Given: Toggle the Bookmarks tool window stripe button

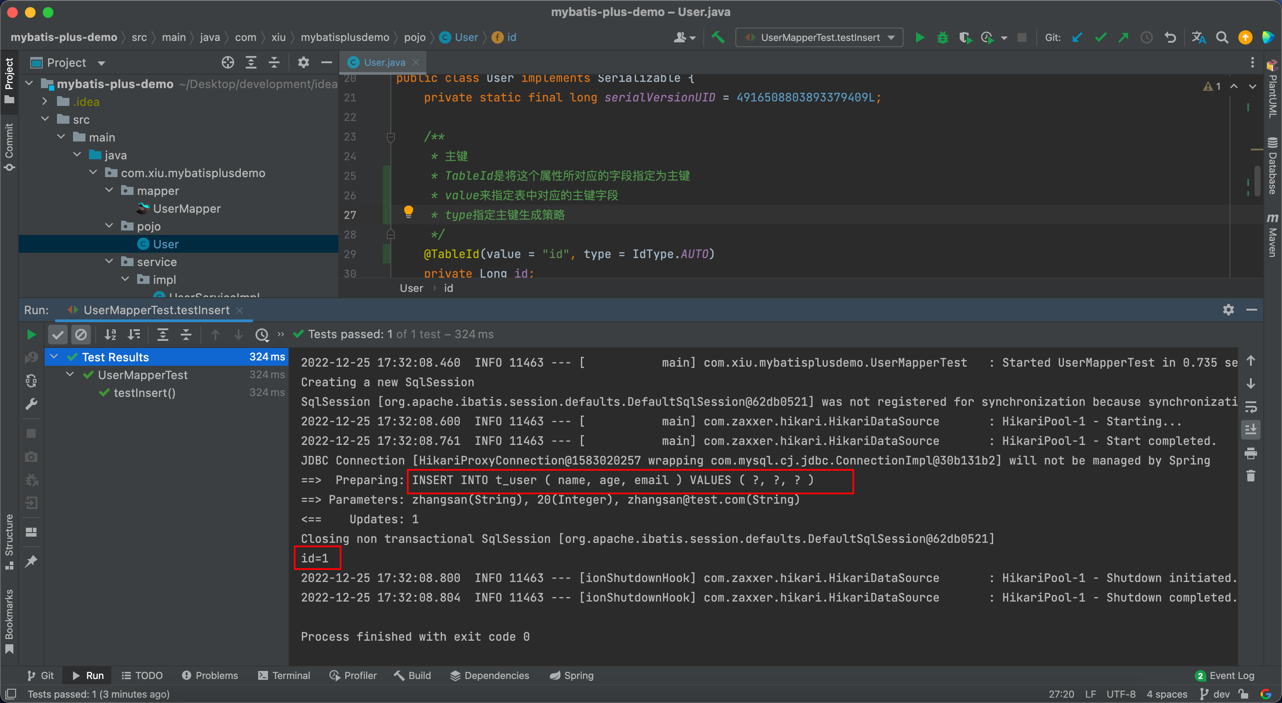Looking at the screenshot, I should [x=9, y=622].
